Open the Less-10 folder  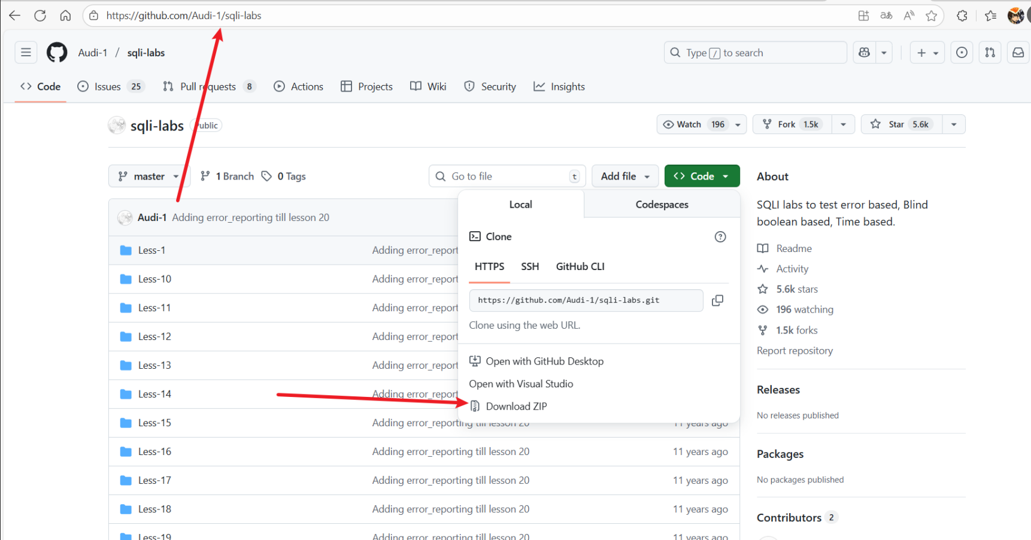coord(154,279)
